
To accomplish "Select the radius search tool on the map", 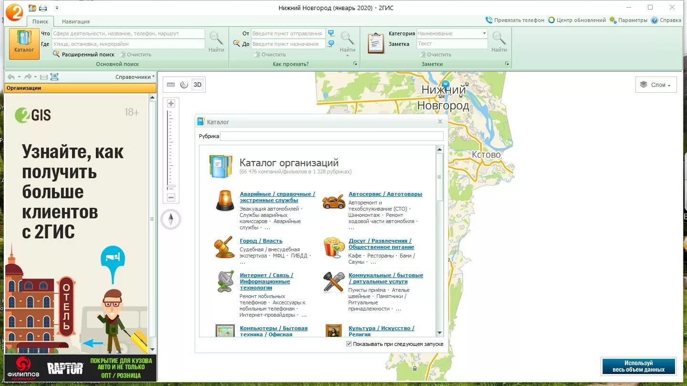I will click(184, 85).
